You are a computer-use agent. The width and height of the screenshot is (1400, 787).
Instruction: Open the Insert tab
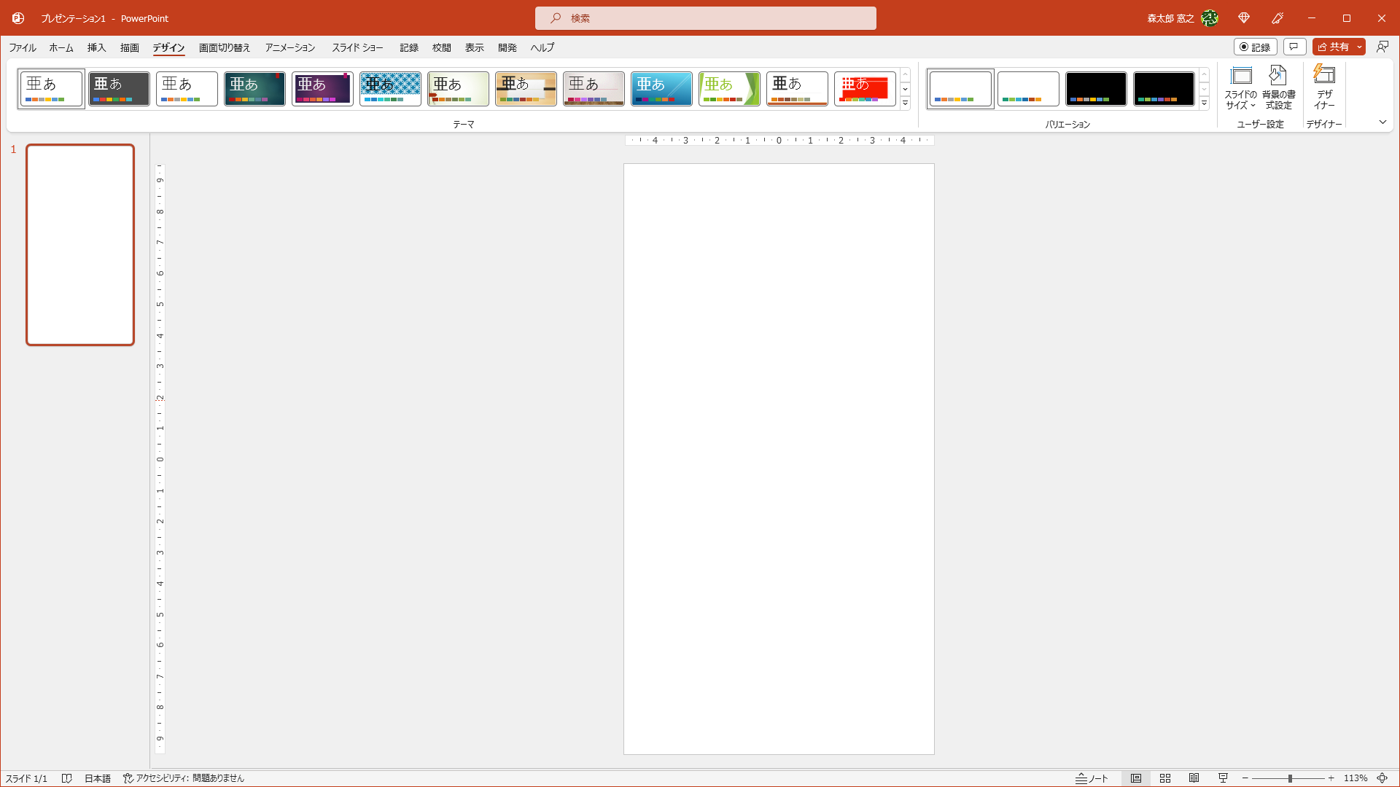coord(96,47)
